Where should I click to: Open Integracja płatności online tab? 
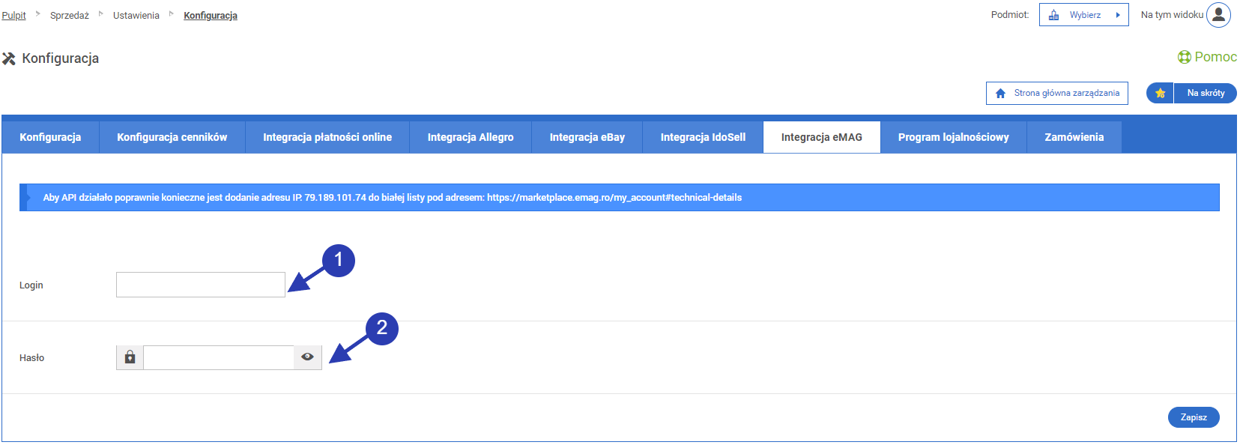(x=327, y=137)
